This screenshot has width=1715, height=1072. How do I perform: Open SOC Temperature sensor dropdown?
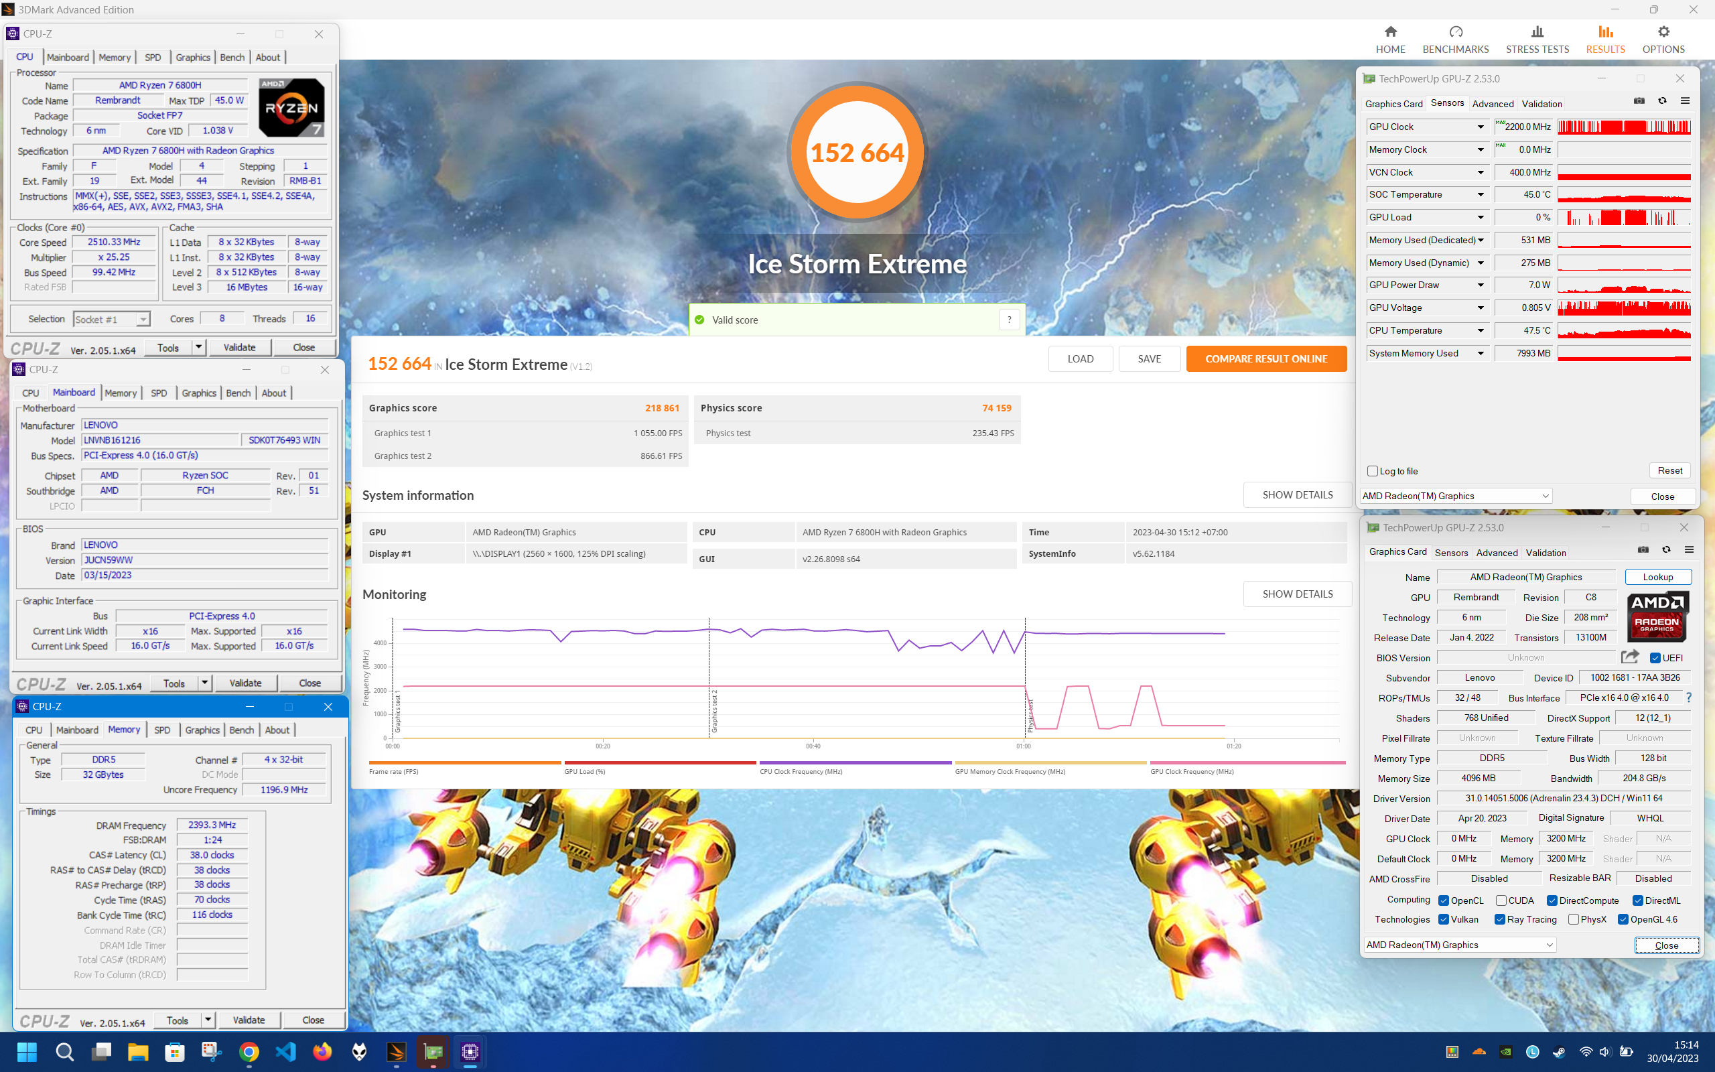point(1481,194)
